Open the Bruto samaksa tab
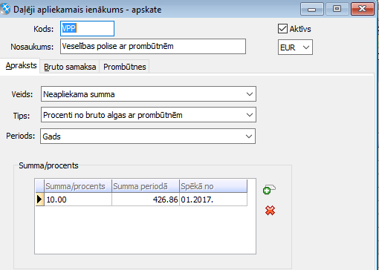This screenshot has width=379, height=270. click(x=70, y=67)
